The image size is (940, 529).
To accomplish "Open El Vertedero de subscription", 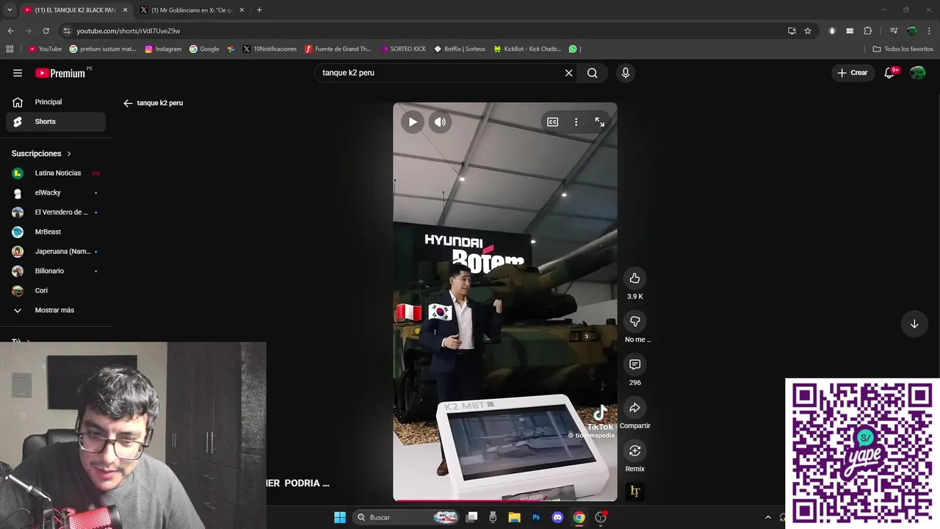I will click(x=56, y=212).
